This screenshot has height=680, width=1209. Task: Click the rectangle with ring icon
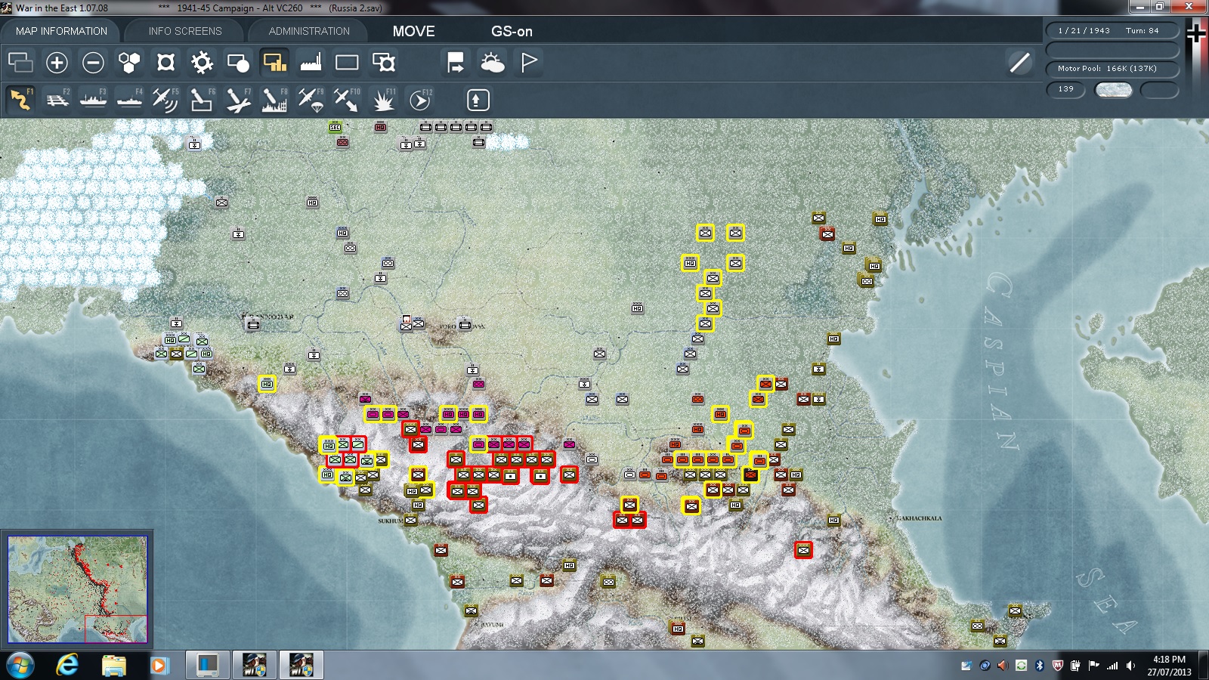383,62
